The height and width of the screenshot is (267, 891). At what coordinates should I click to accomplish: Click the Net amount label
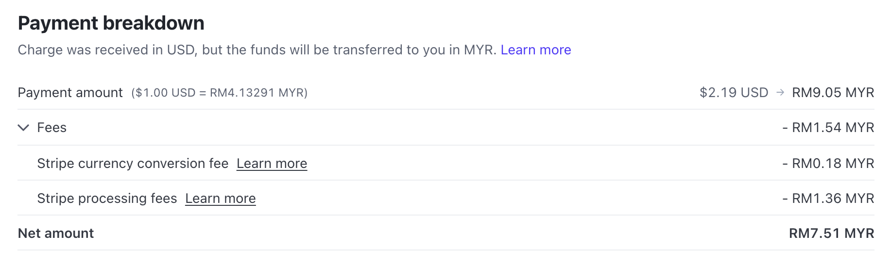point(56,234)
